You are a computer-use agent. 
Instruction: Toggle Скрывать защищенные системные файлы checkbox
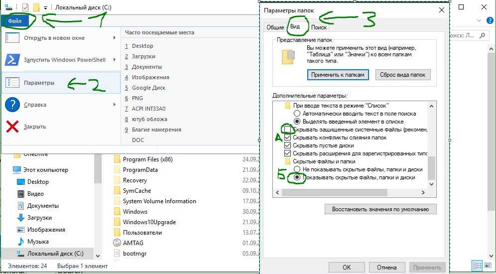(287, 130)
